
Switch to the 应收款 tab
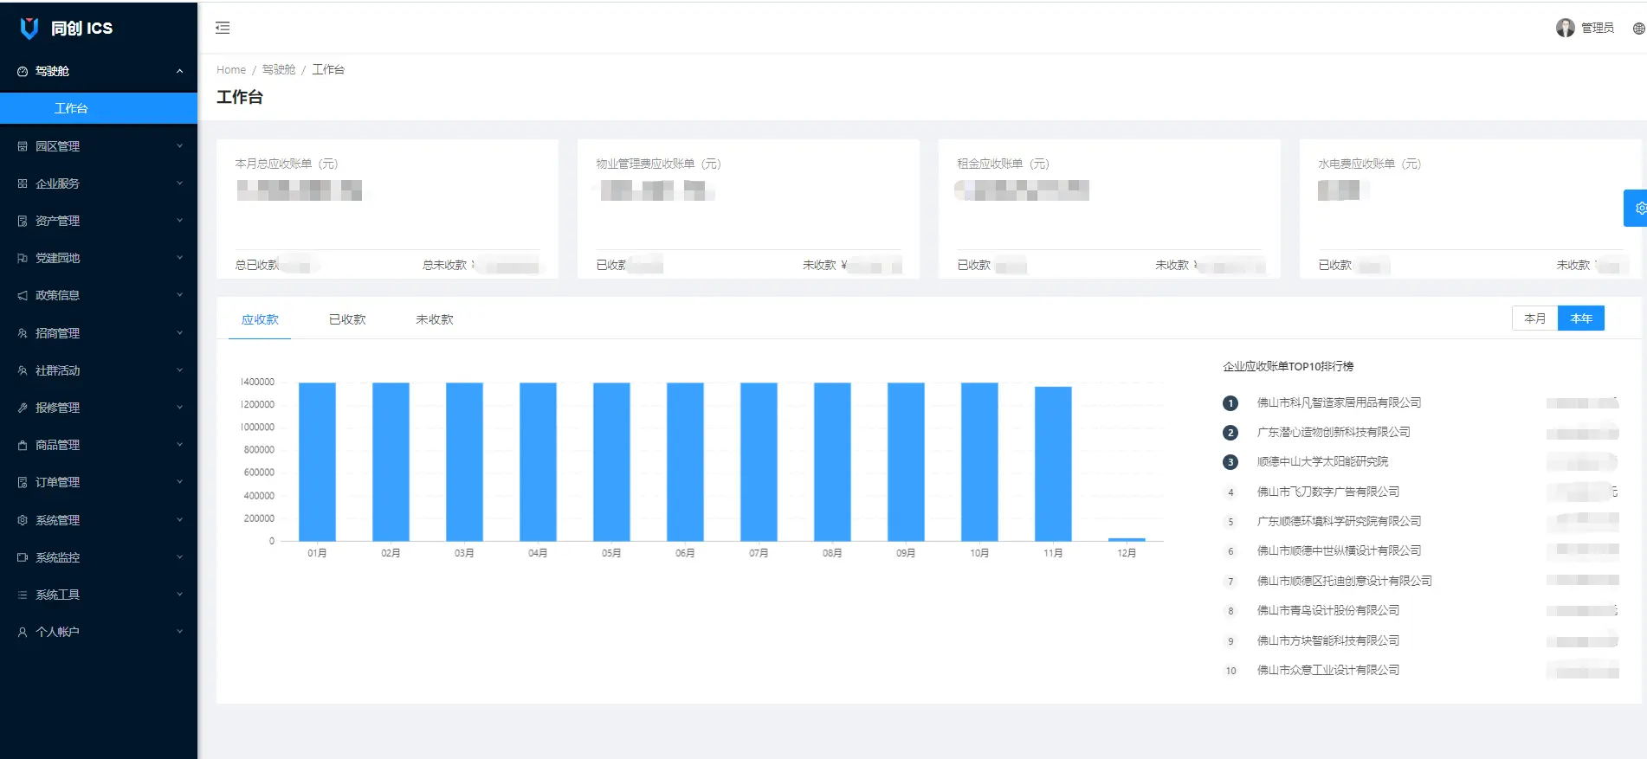point(260,319)
